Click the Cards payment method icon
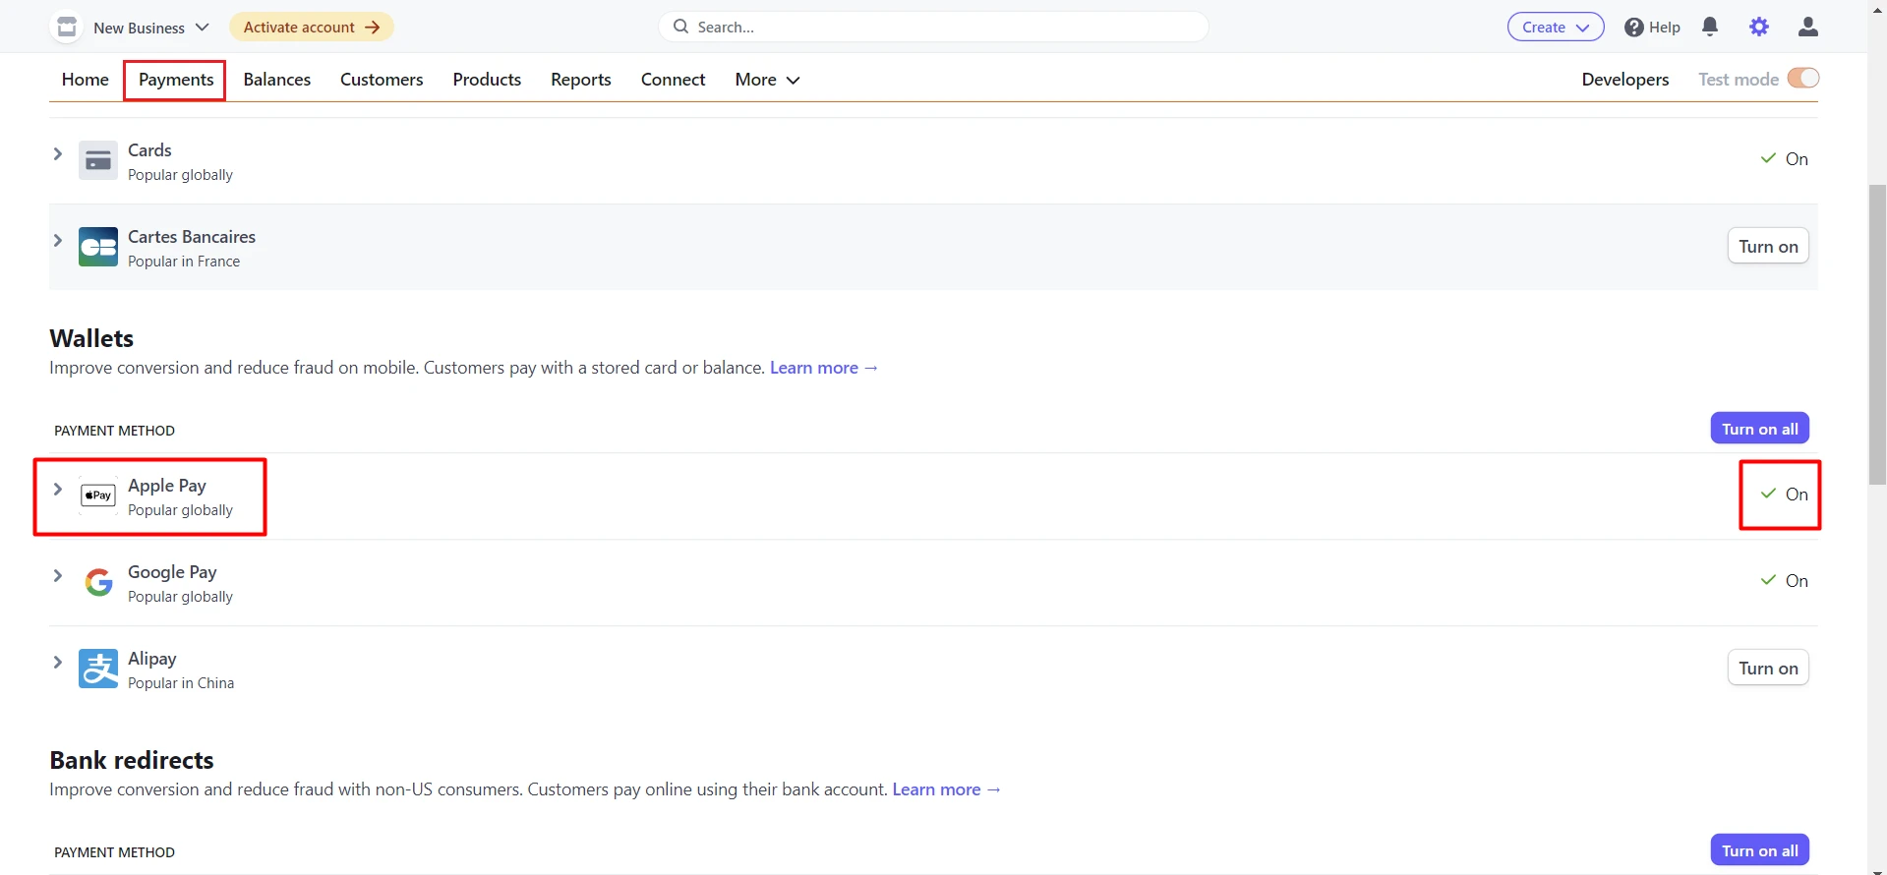 pos(98,161)
